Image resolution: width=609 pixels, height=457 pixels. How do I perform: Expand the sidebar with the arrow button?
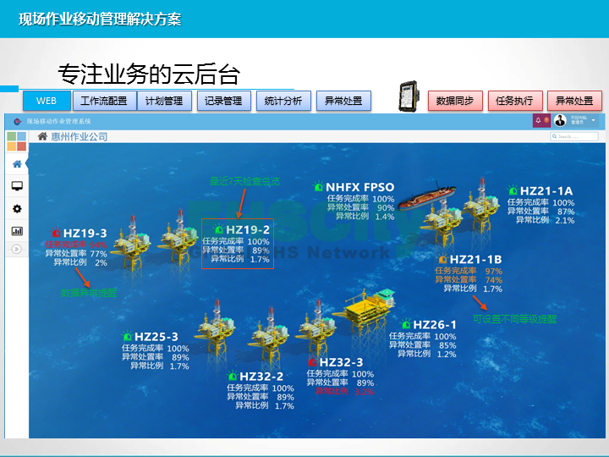coord(16,249)
